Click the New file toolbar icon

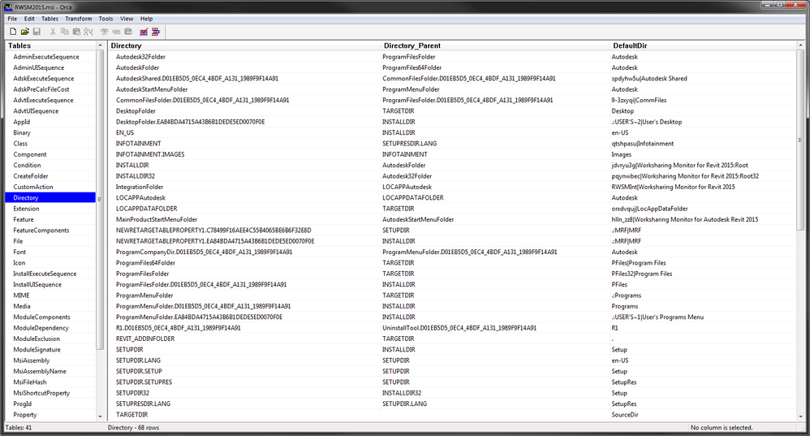click(13, 32)
